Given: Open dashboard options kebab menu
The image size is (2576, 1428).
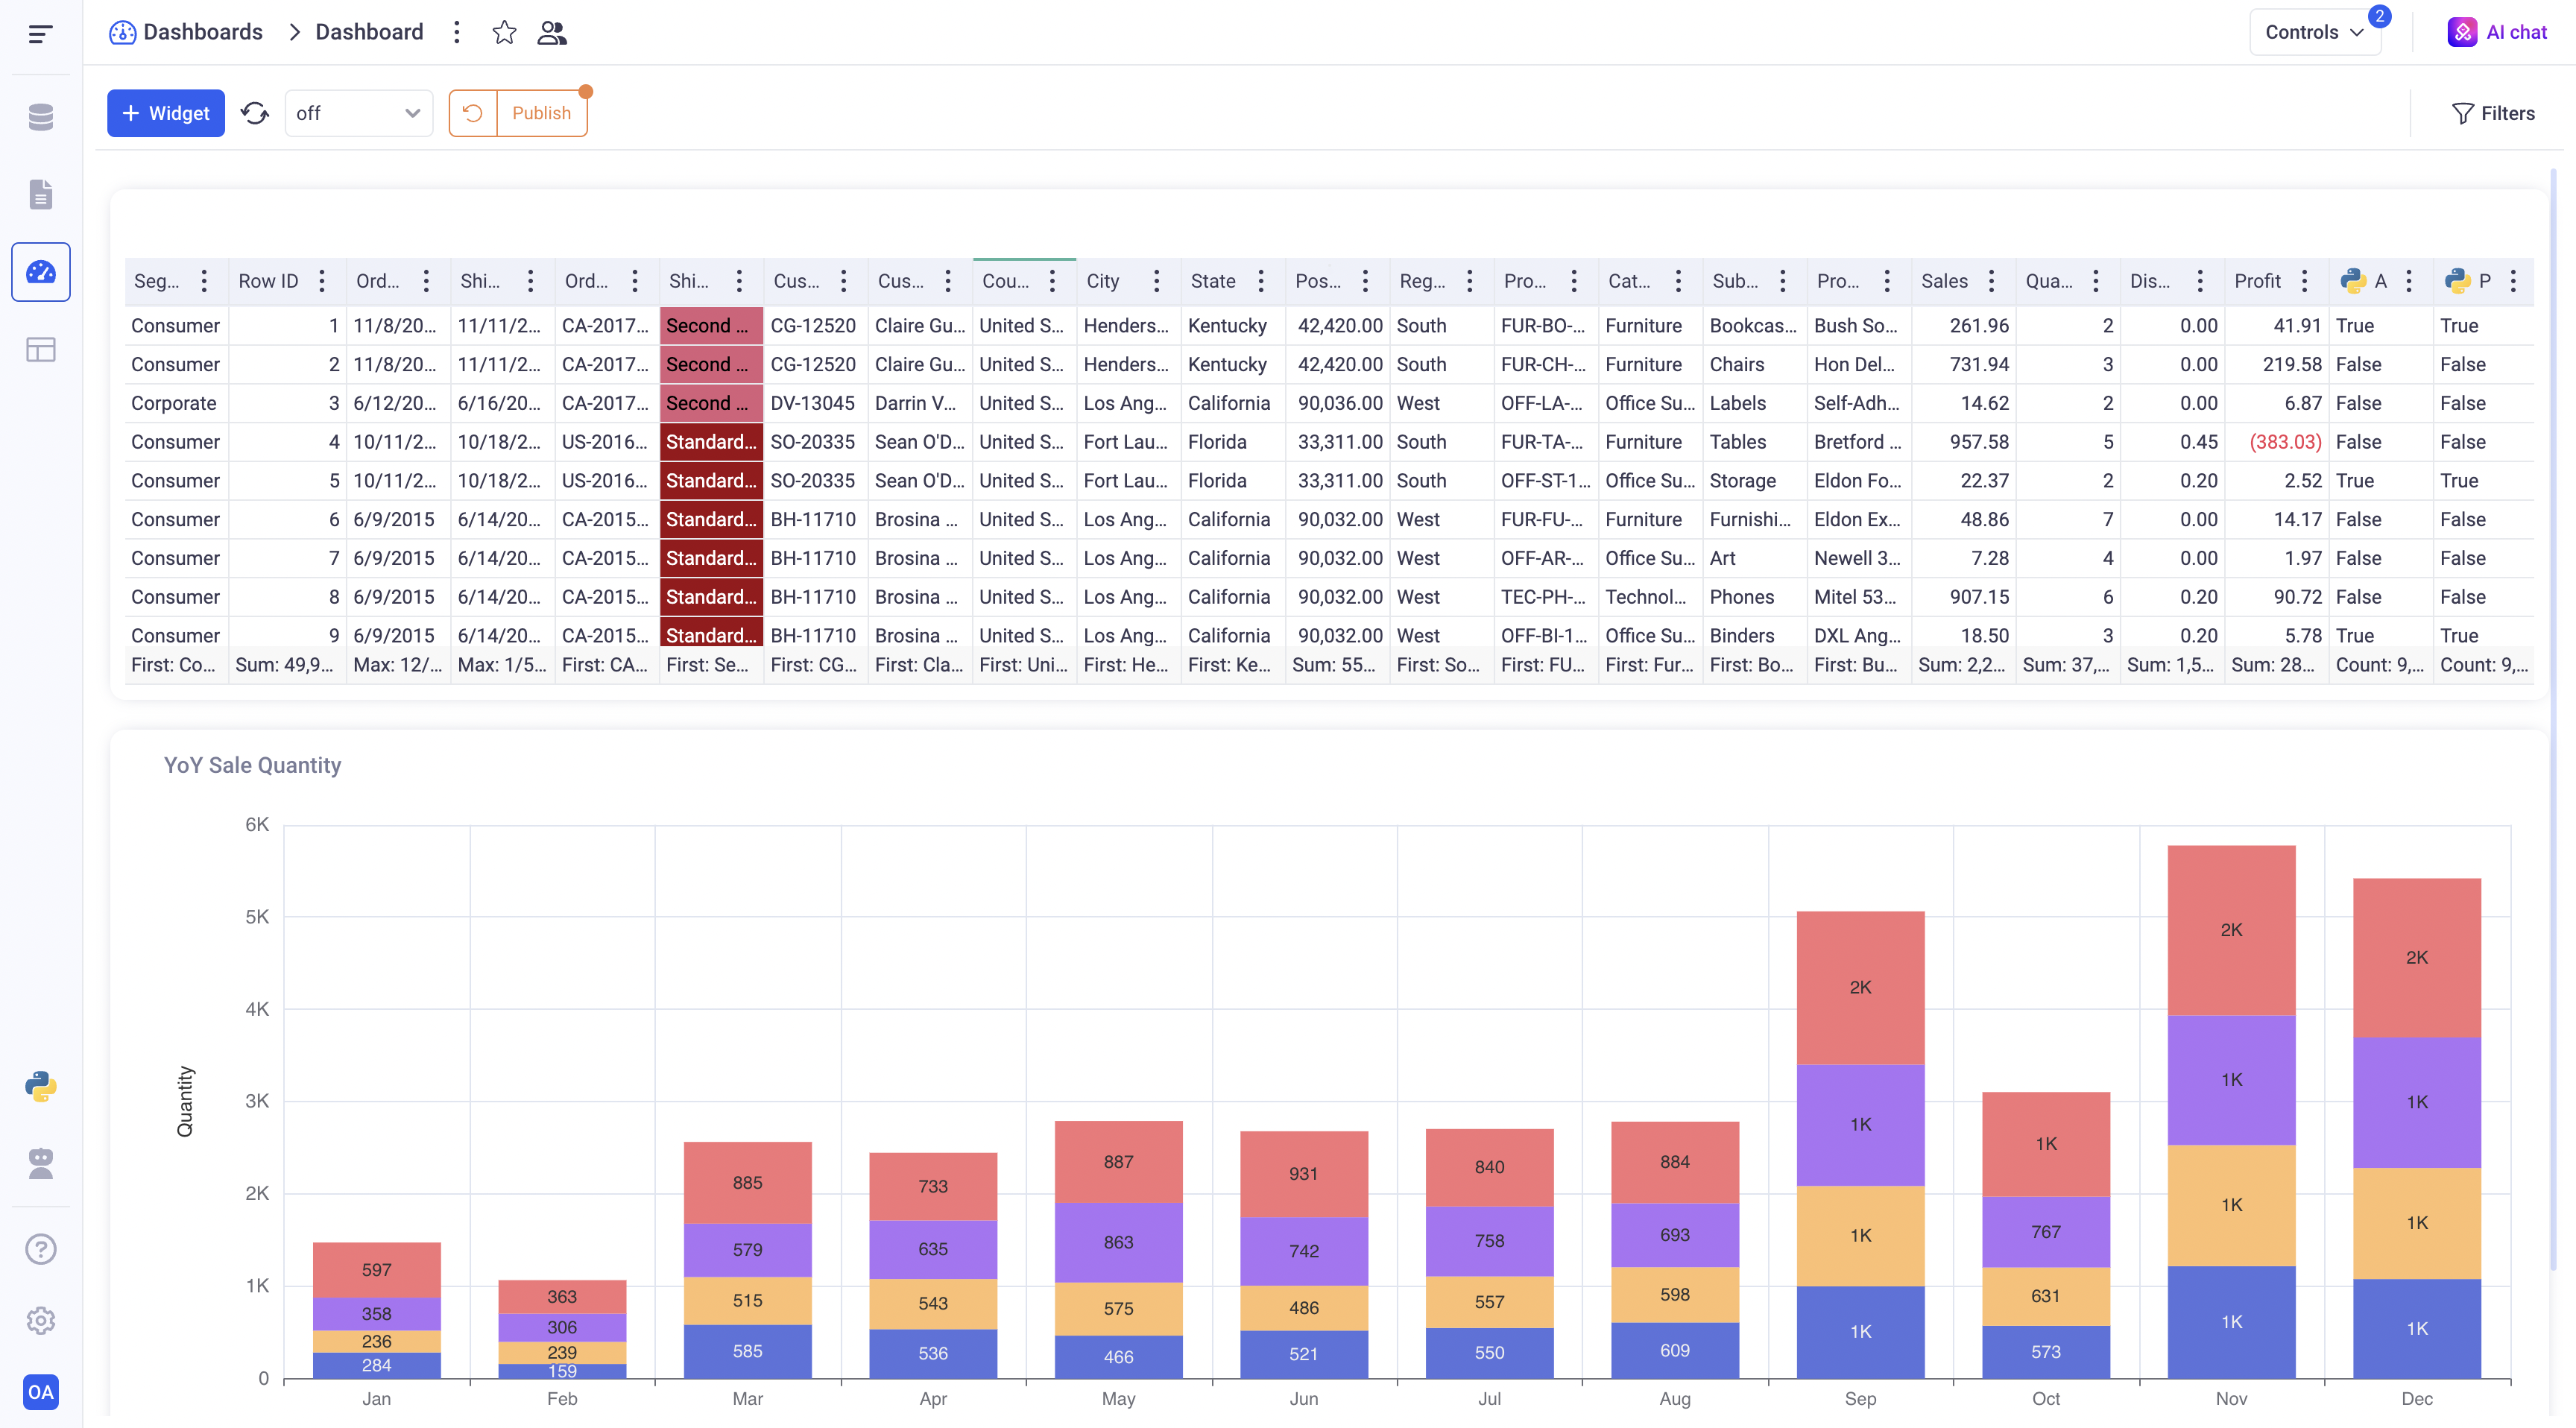Looking at the screenshot, I should 456,32.
